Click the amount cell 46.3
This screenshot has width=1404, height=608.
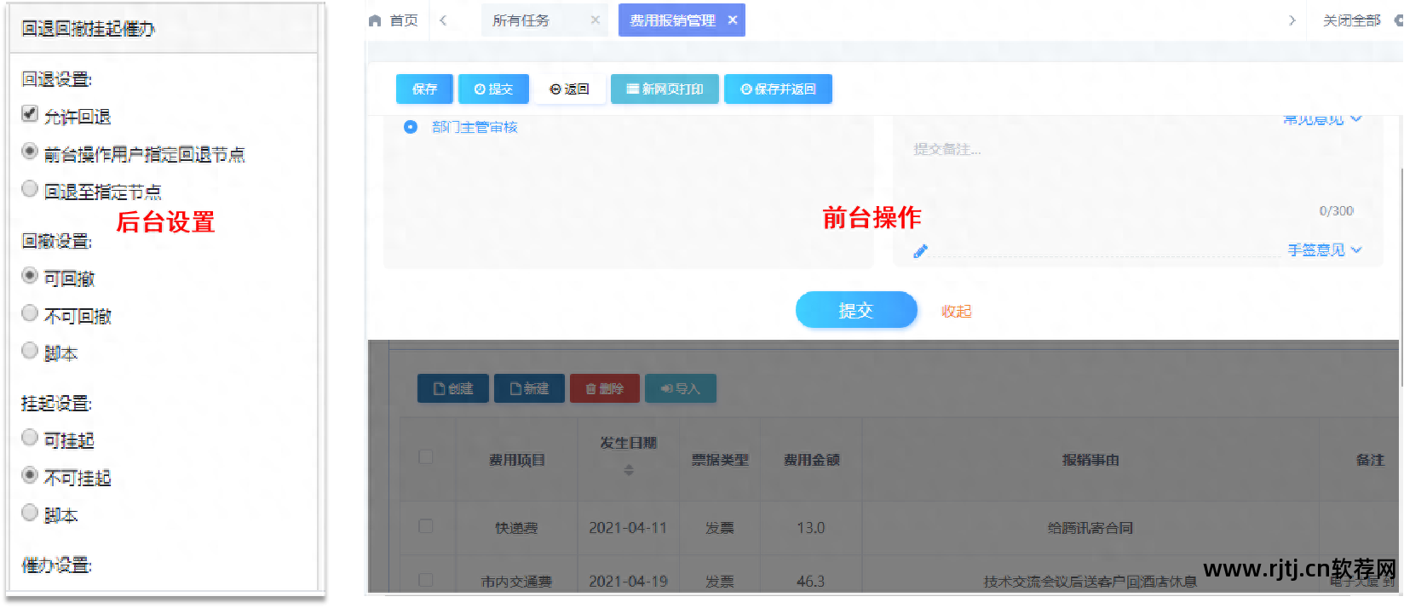[x=811, y=582]
